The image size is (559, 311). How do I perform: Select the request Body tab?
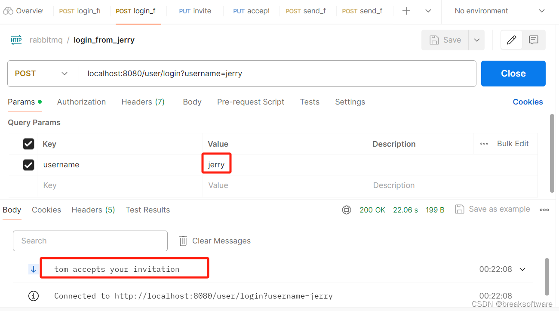(192, 102)
